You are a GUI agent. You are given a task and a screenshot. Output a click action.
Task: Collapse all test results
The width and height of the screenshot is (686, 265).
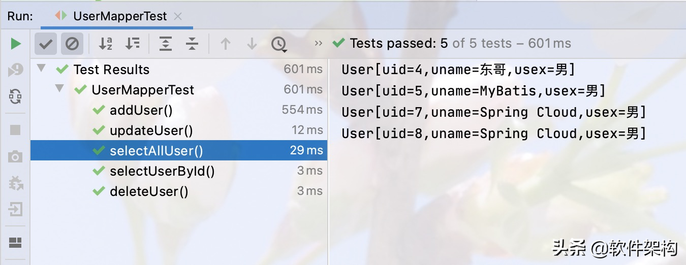[x=192, y=44]
